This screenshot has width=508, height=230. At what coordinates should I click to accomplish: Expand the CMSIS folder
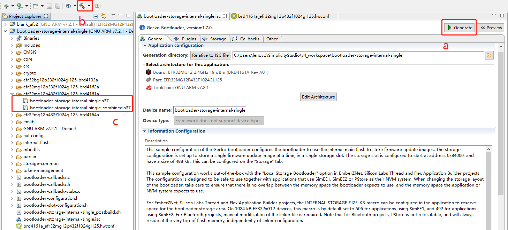12,52
